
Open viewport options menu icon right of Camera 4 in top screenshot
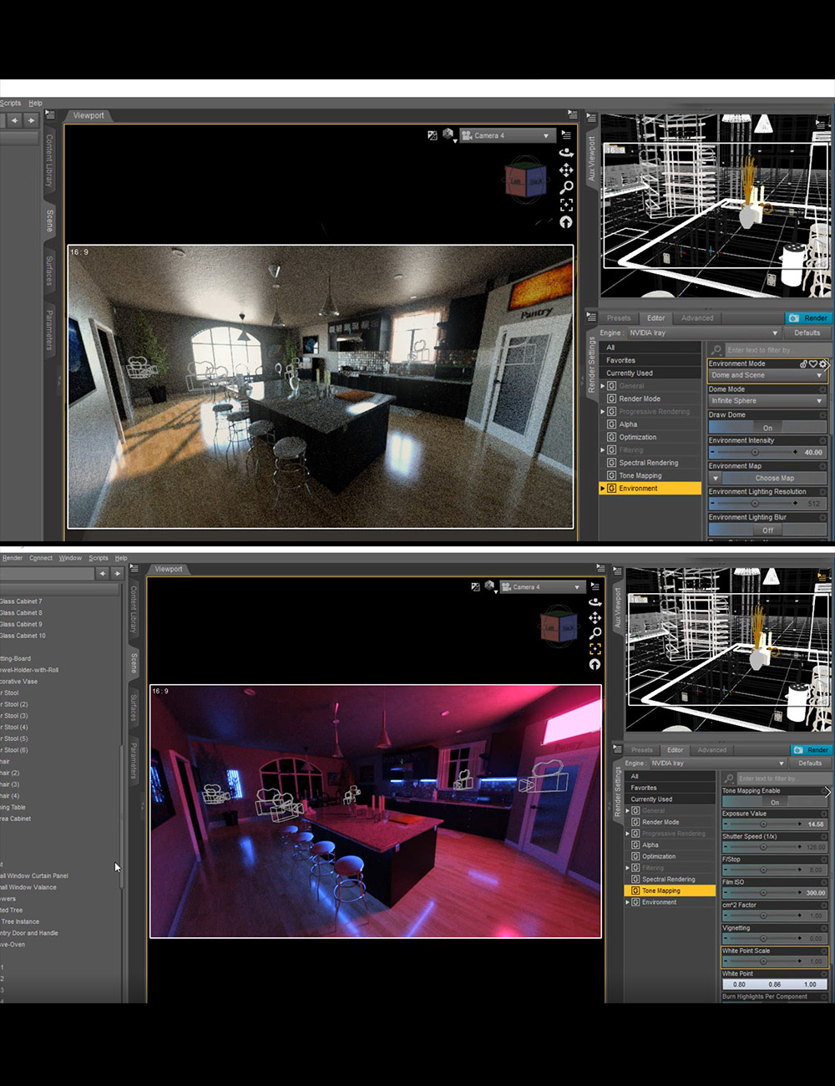point(567,134)
